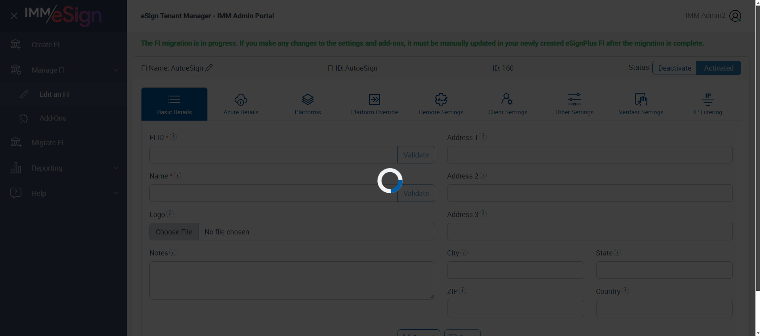761x336 pixels.
Task: Click the Address 1 info icon
Action: pyautogui.click(x=483, y=137)
